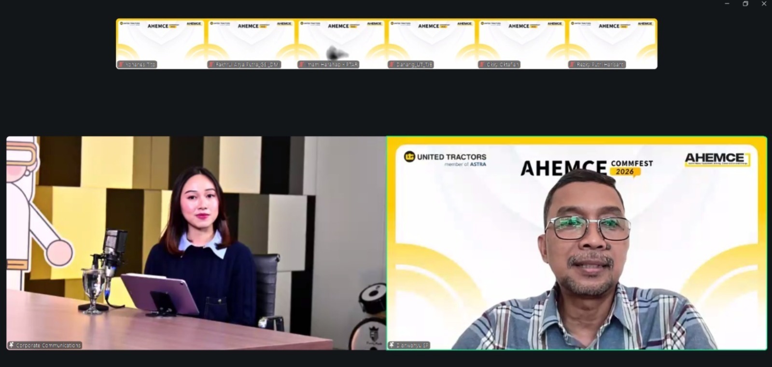The width and height of the screenshot is (772, 367).
Task: Click muted mic icon beside Yohanes Tito
Action: coord(121,65)
